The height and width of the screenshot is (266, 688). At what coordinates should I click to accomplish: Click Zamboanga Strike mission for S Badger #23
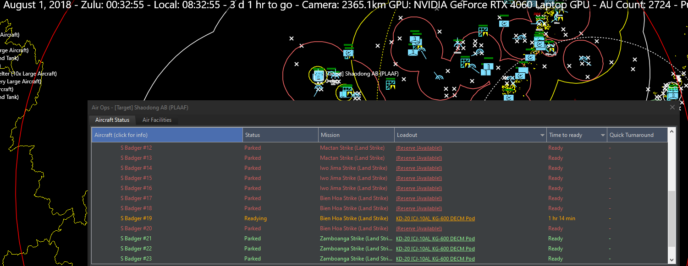[x=356, y=259]
